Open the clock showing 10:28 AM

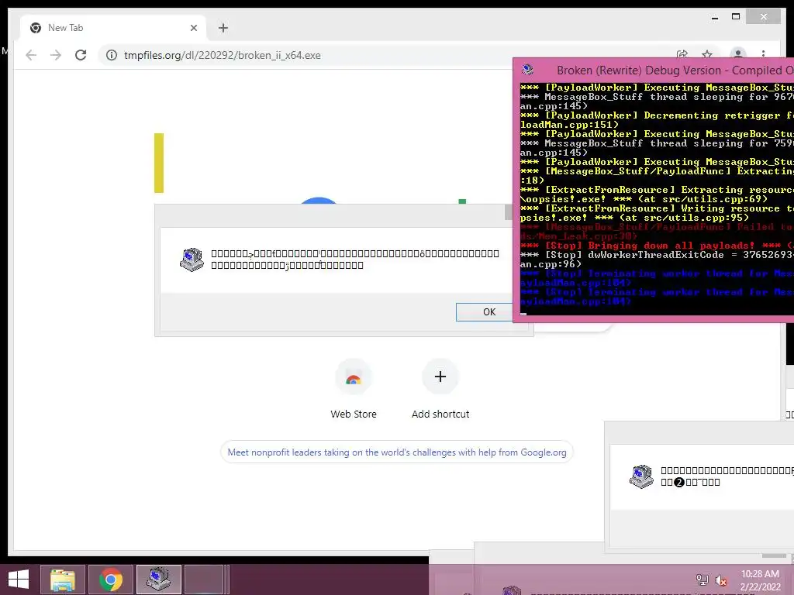(760, 580)
